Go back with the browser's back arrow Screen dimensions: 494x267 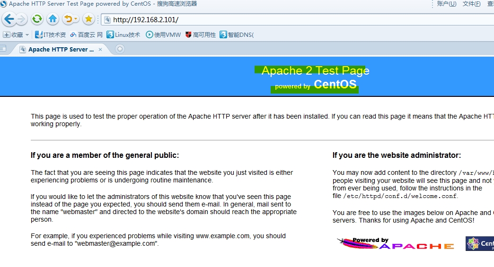pyautogui.click(x=9, y=19)
